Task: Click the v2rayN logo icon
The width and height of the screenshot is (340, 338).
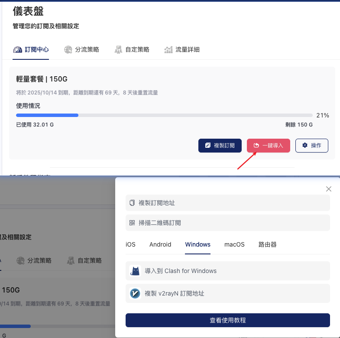Action: coord(135,293)
